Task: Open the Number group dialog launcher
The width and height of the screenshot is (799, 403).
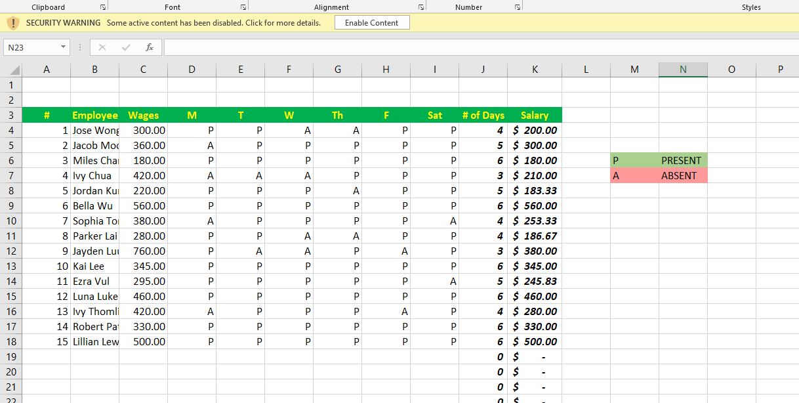Action: 518,7
